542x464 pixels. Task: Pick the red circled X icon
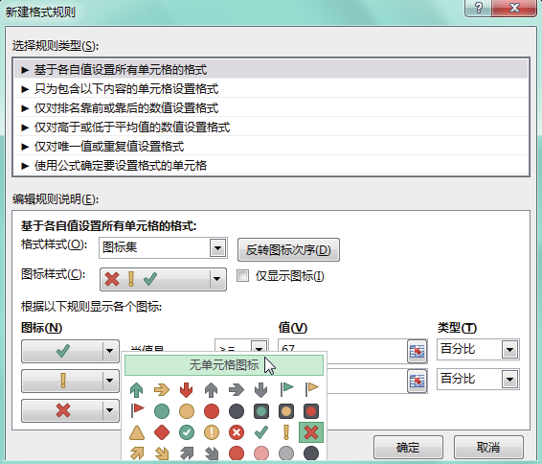237,432
